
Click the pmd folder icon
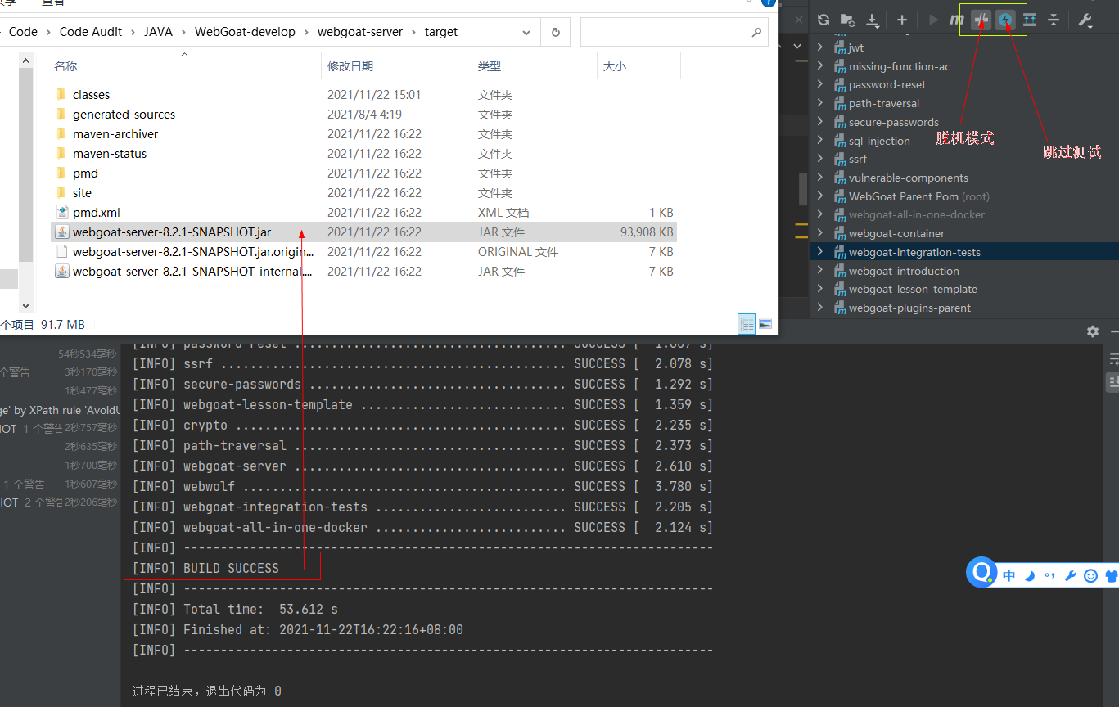[x=61, y=173]
